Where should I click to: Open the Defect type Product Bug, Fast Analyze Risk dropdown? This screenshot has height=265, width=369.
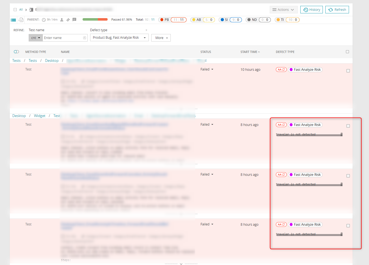pyautogui.click(x=119, y=38)
